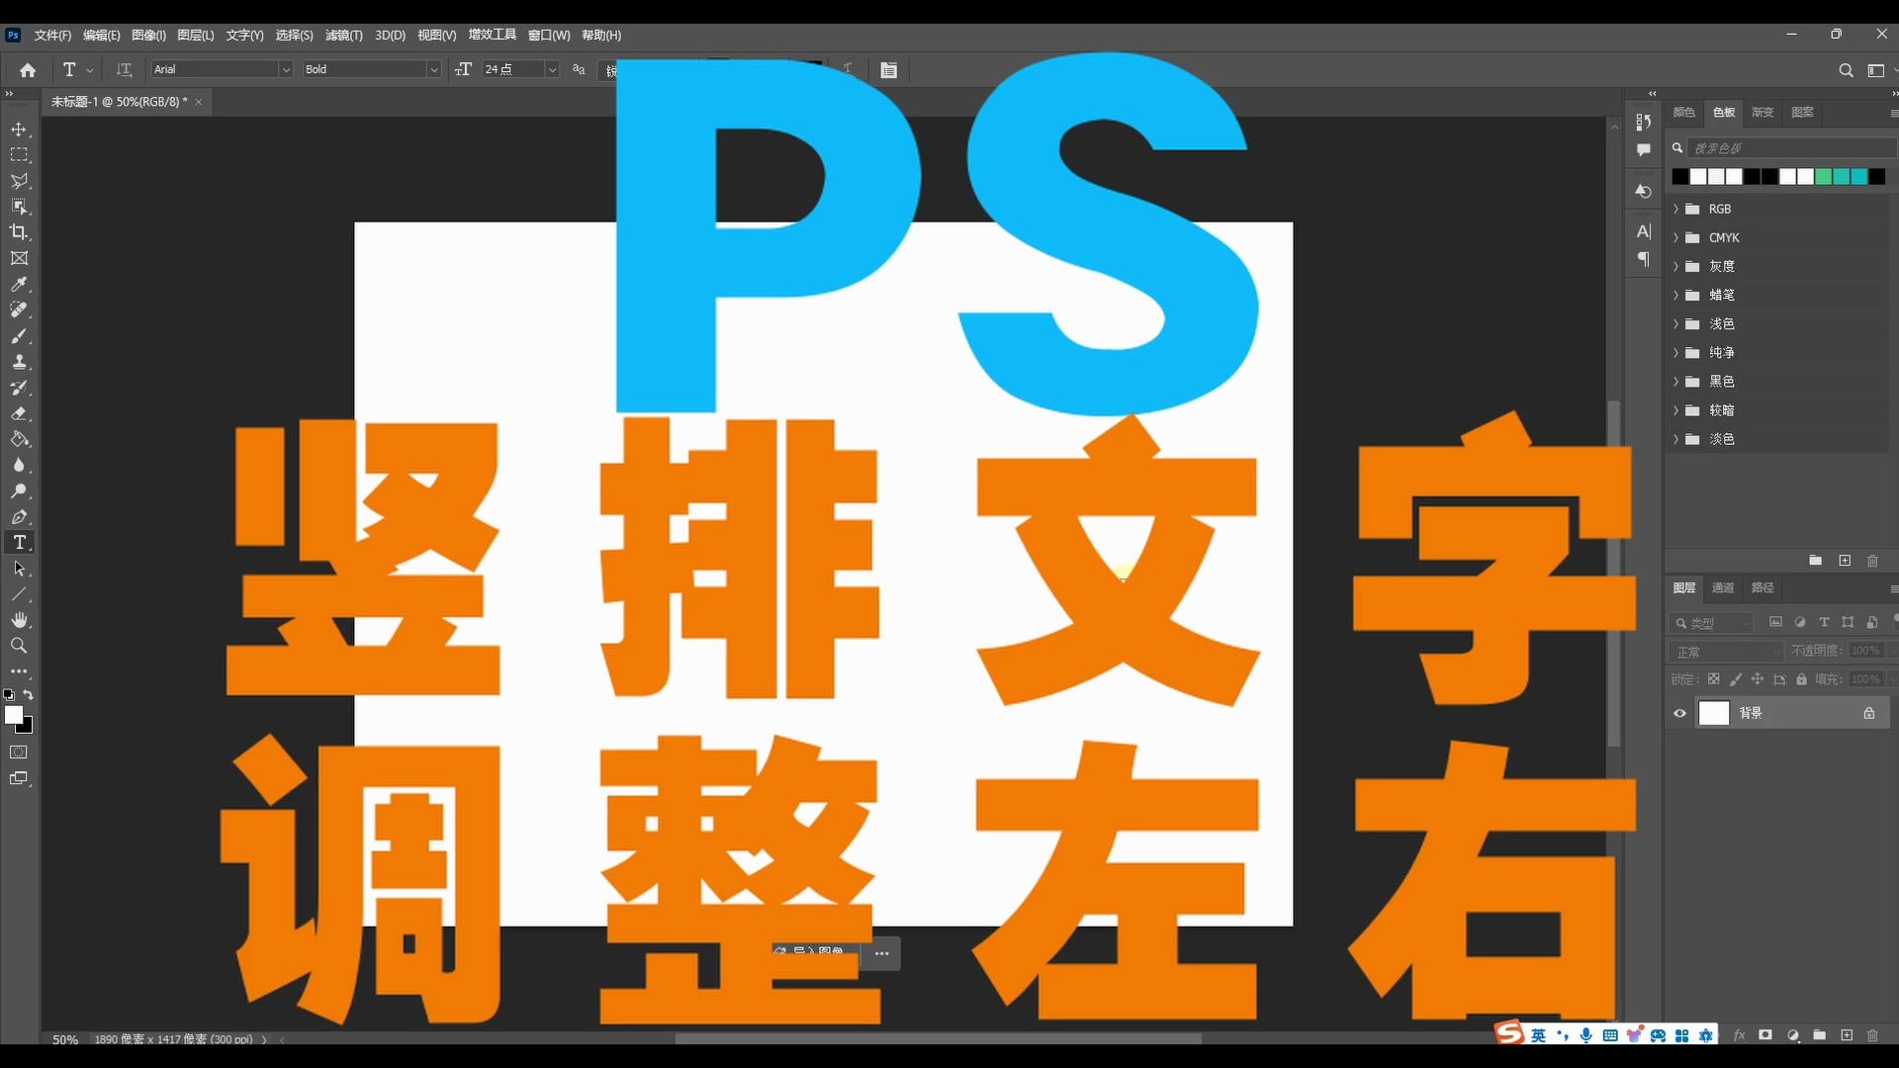Select the Path Selection tool

(x=19, y=569)
